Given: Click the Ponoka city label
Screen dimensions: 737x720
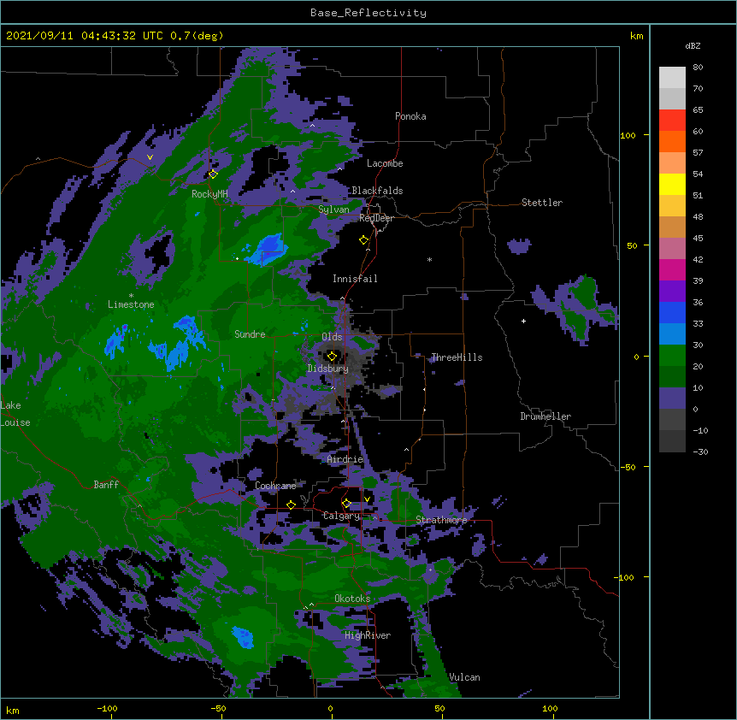Looking at the screenshot, I should click(410, 116).
